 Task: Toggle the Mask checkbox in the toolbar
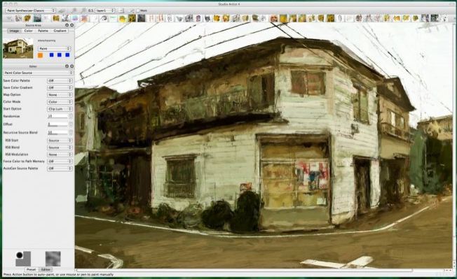tap(138, 10)
